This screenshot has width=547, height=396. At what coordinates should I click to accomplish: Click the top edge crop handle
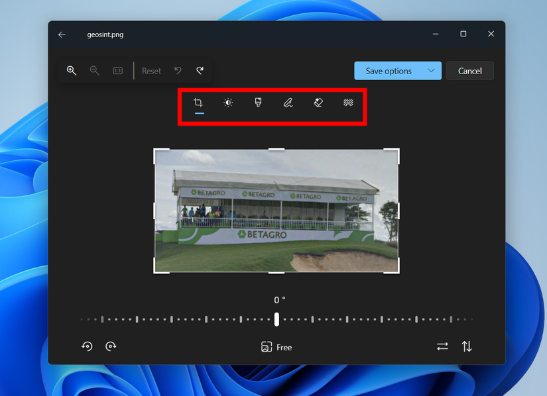coord(276,150)
